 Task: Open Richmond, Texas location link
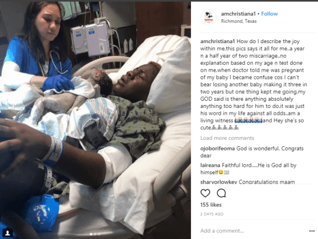(x=239, y=21)
